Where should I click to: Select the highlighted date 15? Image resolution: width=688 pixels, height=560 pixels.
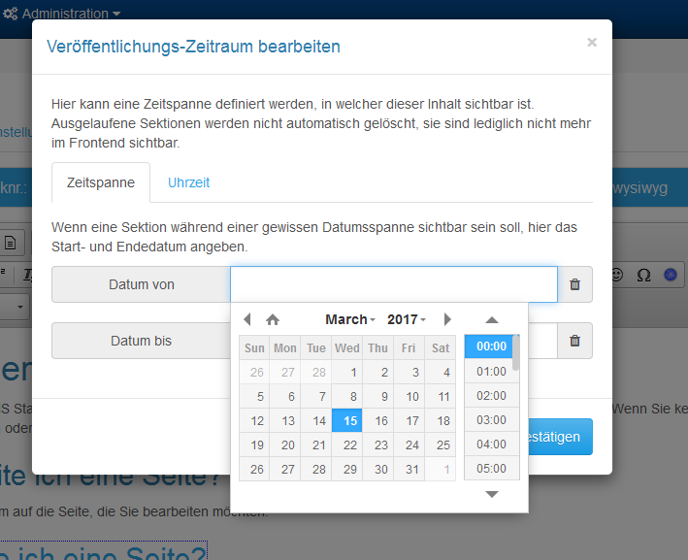tap(346, 420)
